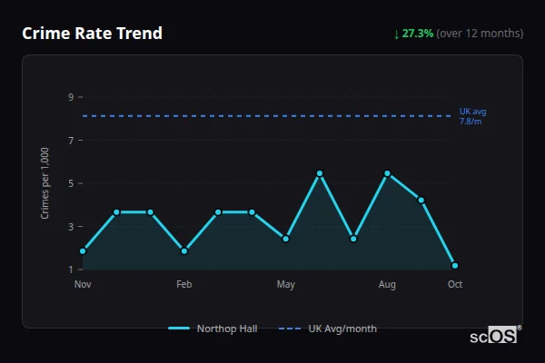Image resolution: width=545 pixels, height=363 pixels.
Task: Click the 27.3% decrease indicator
Action: click(x=413, y=34)
